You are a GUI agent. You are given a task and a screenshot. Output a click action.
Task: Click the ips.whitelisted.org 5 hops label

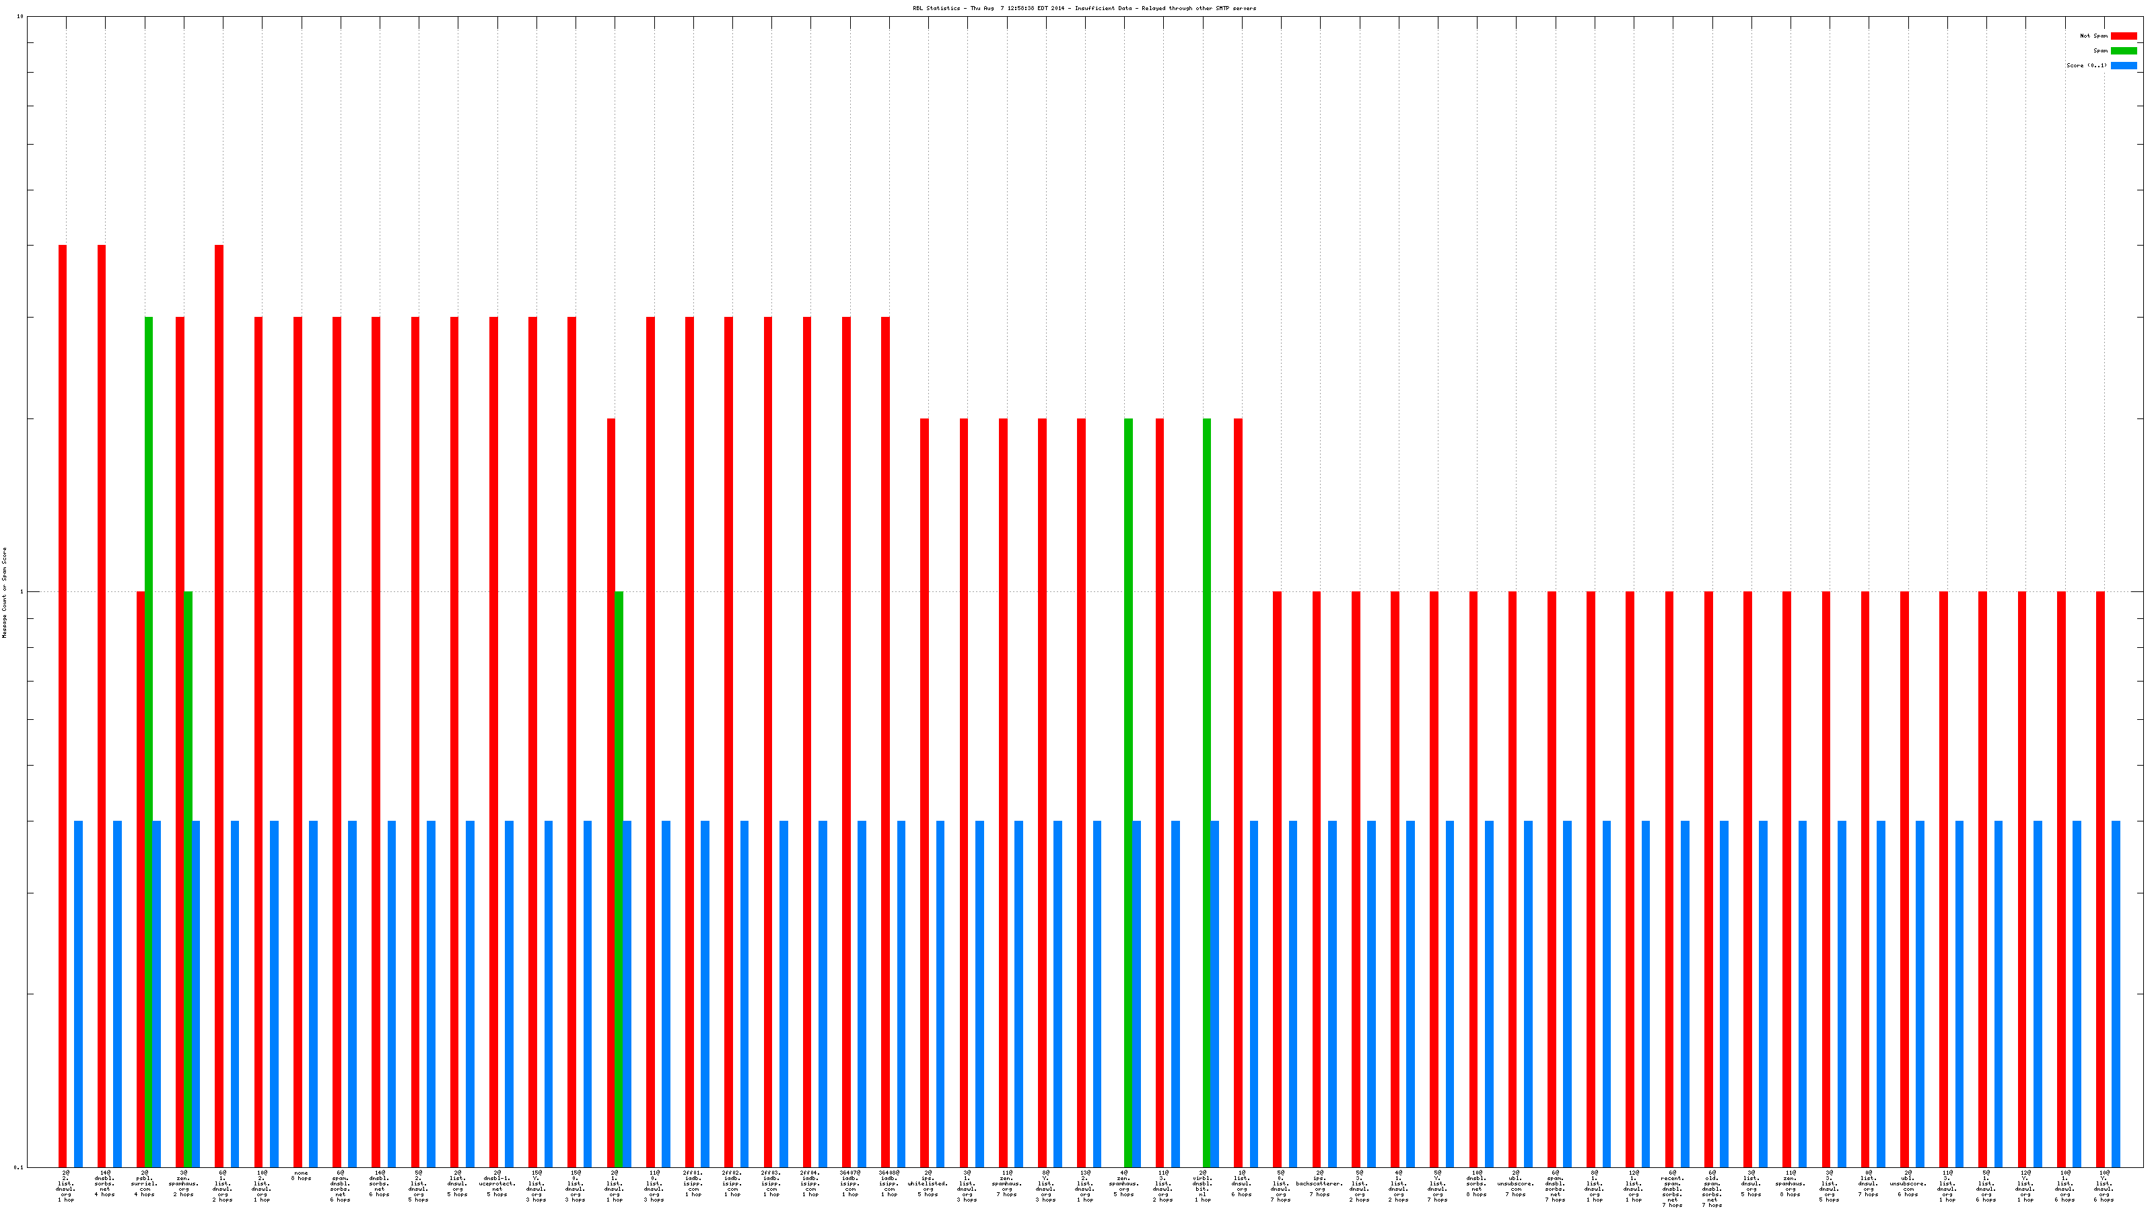(x=928, y=1183)
